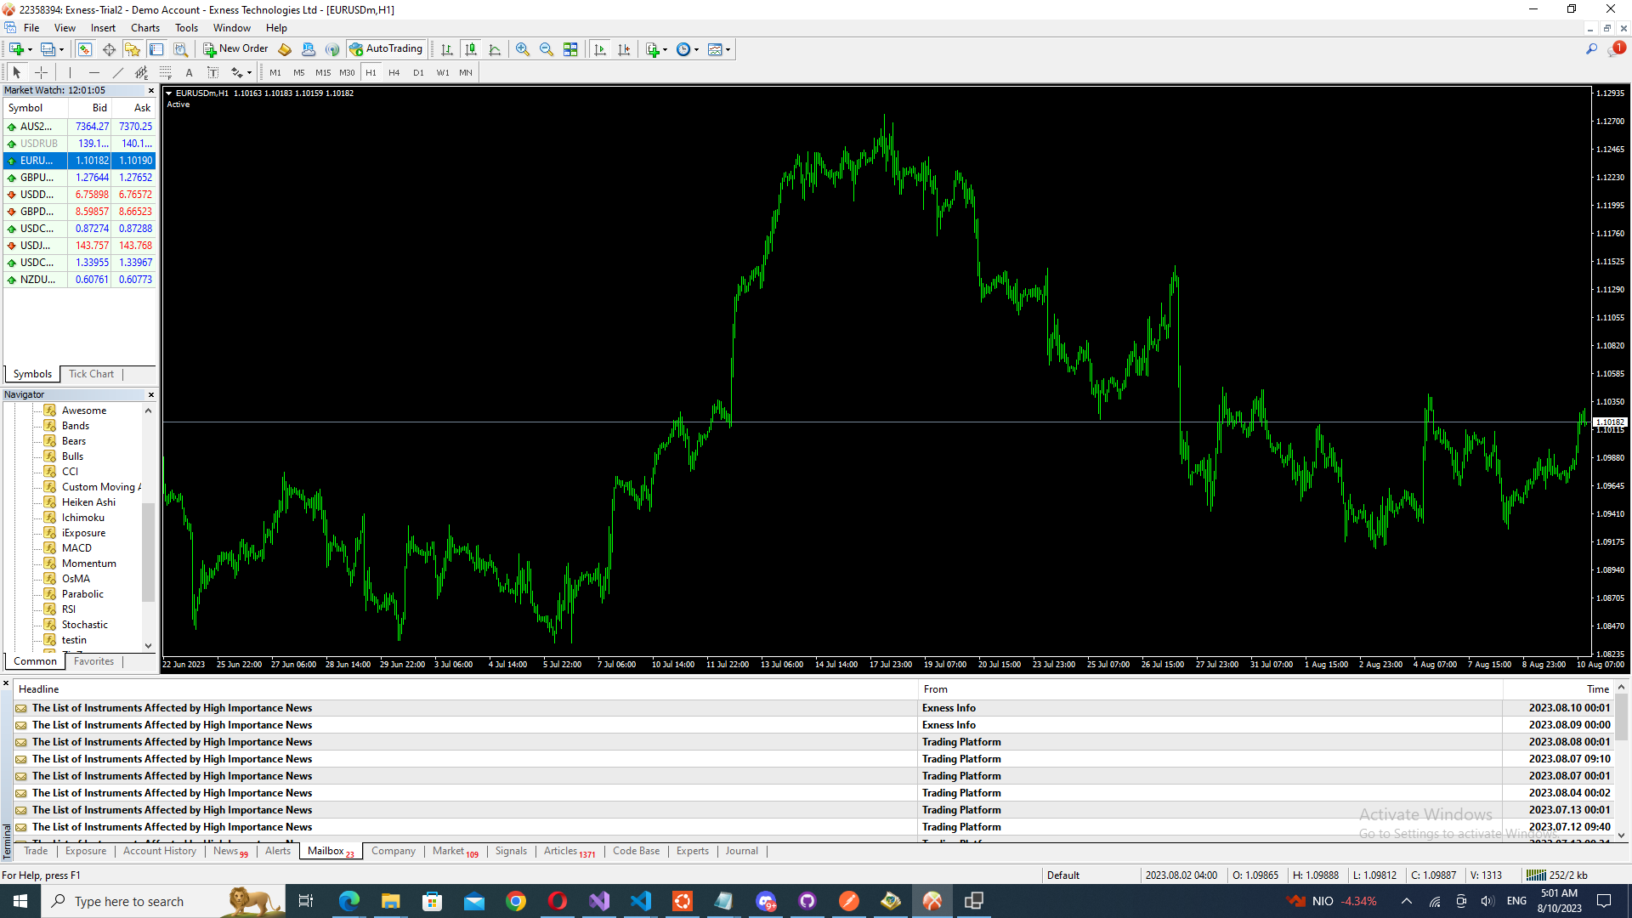Viewport: 1632px width, 918px height.
Task: Open Google Chrome from the taskbar
Action: click(516, 901)
